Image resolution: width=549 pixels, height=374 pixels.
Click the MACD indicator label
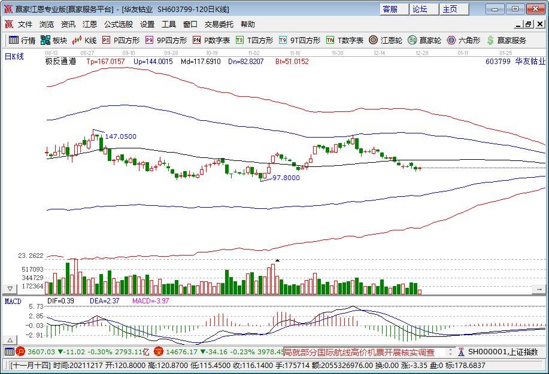pos(13,301)
